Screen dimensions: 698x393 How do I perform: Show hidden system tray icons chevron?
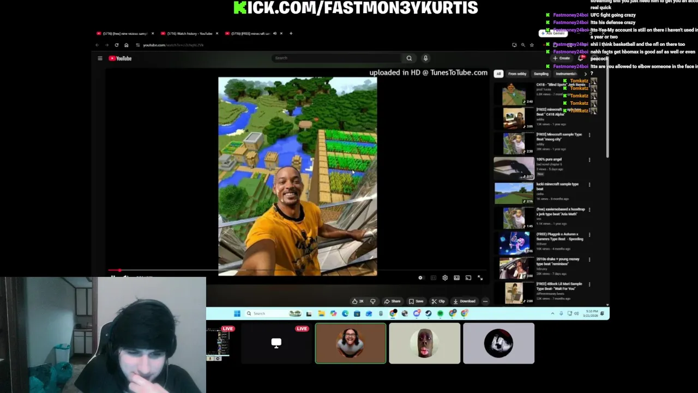pyautogui.click(x=552, y=313)
